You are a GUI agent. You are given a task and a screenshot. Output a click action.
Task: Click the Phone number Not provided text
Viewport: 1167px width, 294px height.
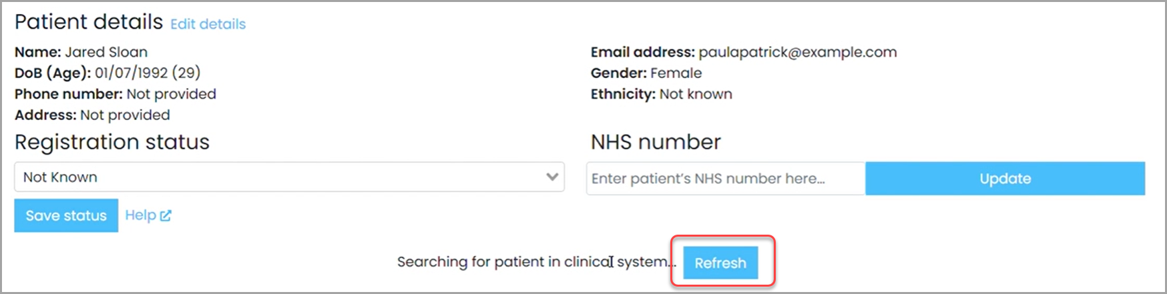point(172,94)
